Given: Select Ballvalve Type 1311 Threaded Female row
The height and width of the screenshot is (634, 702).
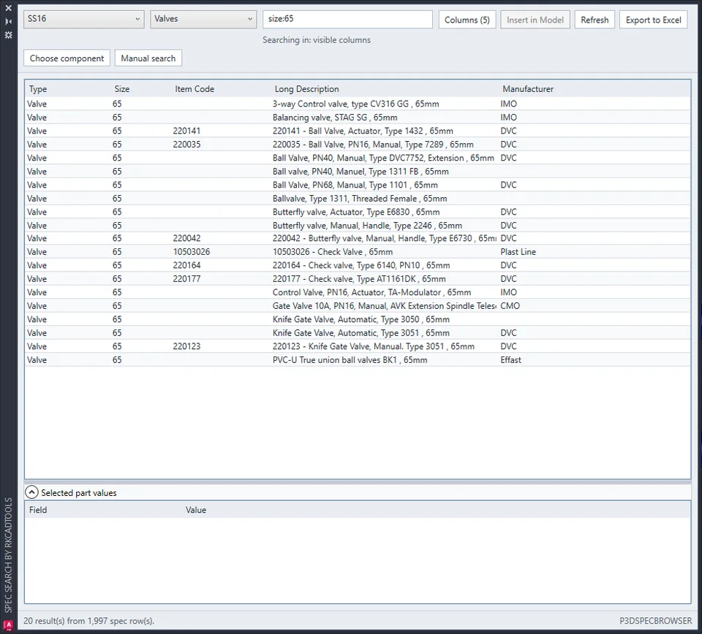Looking at the screenshot, I should [358, 198].
